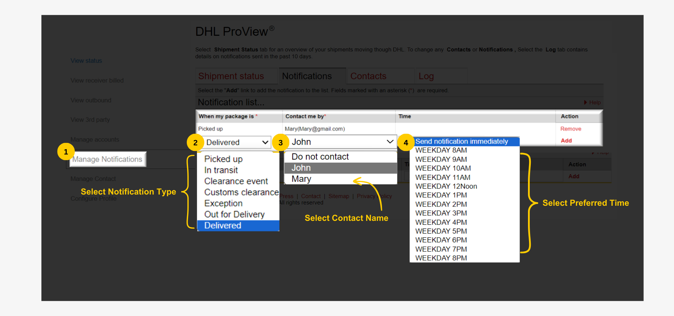Select John in contact list
Viewport: 674px width, 316px height.
click(x=341, y=168)
